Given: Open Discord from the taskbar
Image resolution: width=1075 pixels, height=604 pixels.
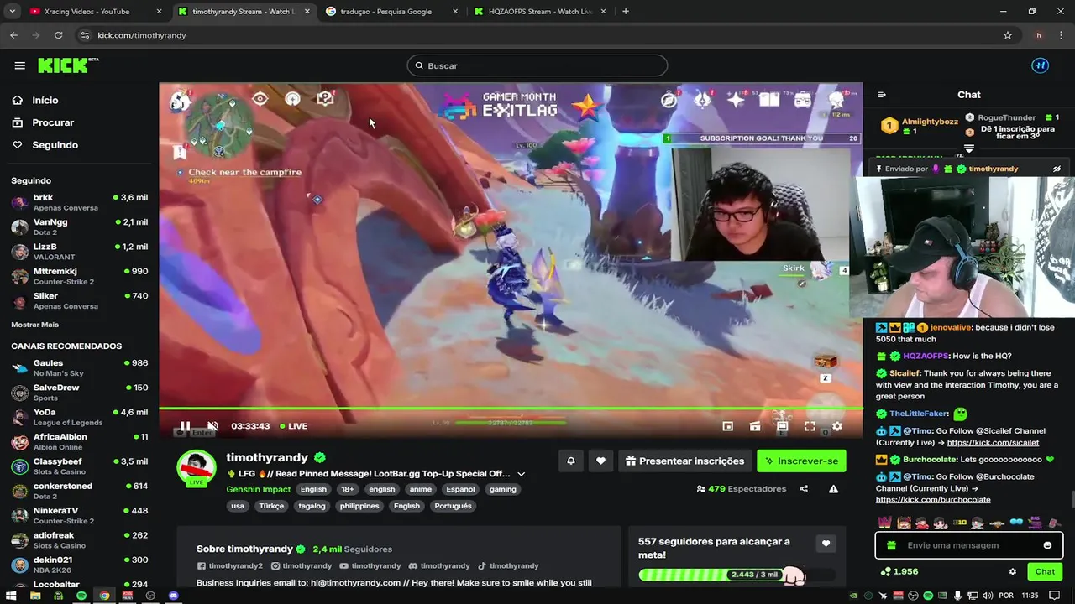Looking at the screenshot, I should pyautogui.click(x=173, y=596).
